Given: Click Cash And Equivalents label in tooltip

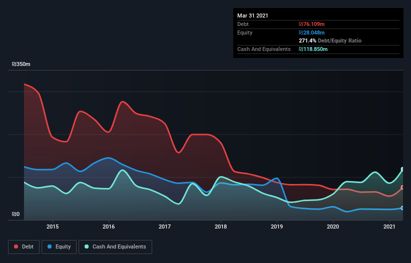Looking at the screenshot, I should pos(264,49).
